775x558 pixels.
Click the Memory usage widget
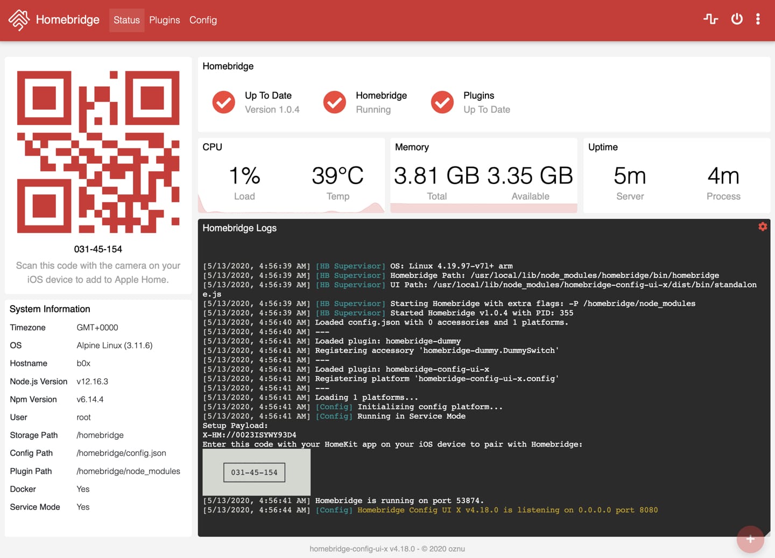483,175
